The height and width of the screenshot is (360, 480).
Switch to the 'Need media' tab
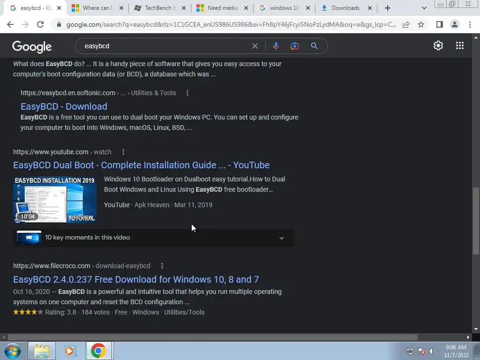pyautogui.click(x=222, y=8)
